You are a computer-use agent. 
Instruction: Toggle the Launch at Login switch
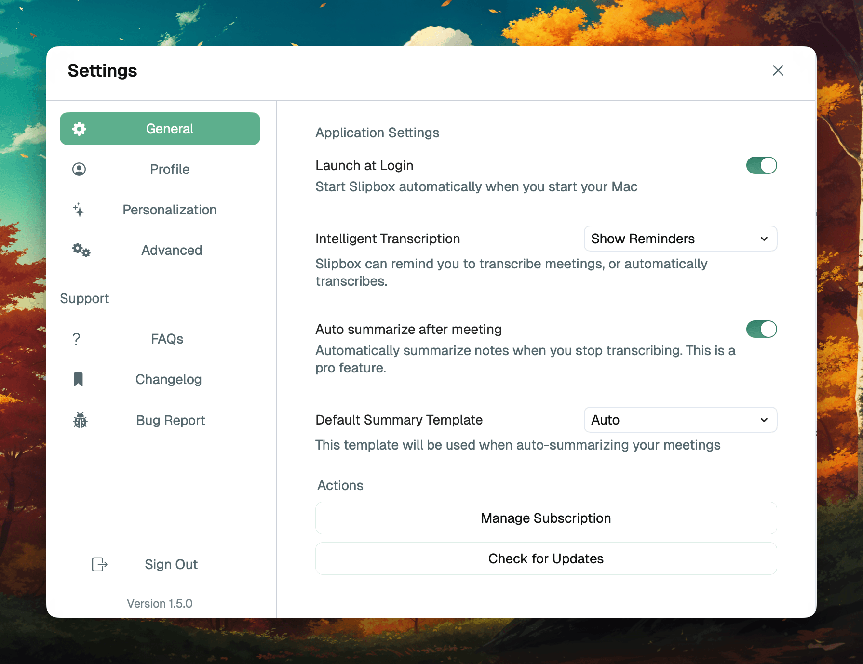point(761,165)
